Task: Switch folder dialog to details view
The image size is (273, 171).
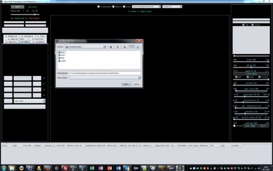Action: click(138, 47)
